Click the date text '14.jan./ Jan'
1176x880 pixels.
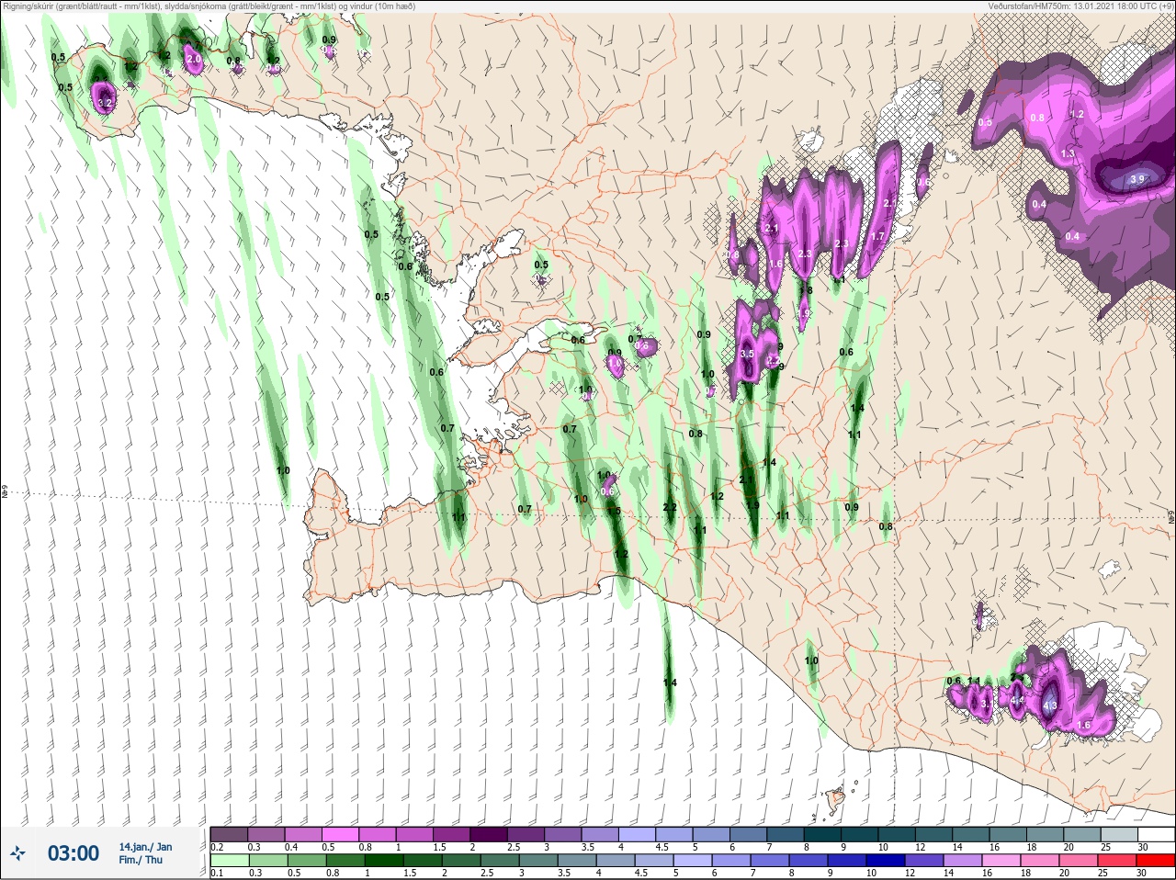click(x=145, y=846)
